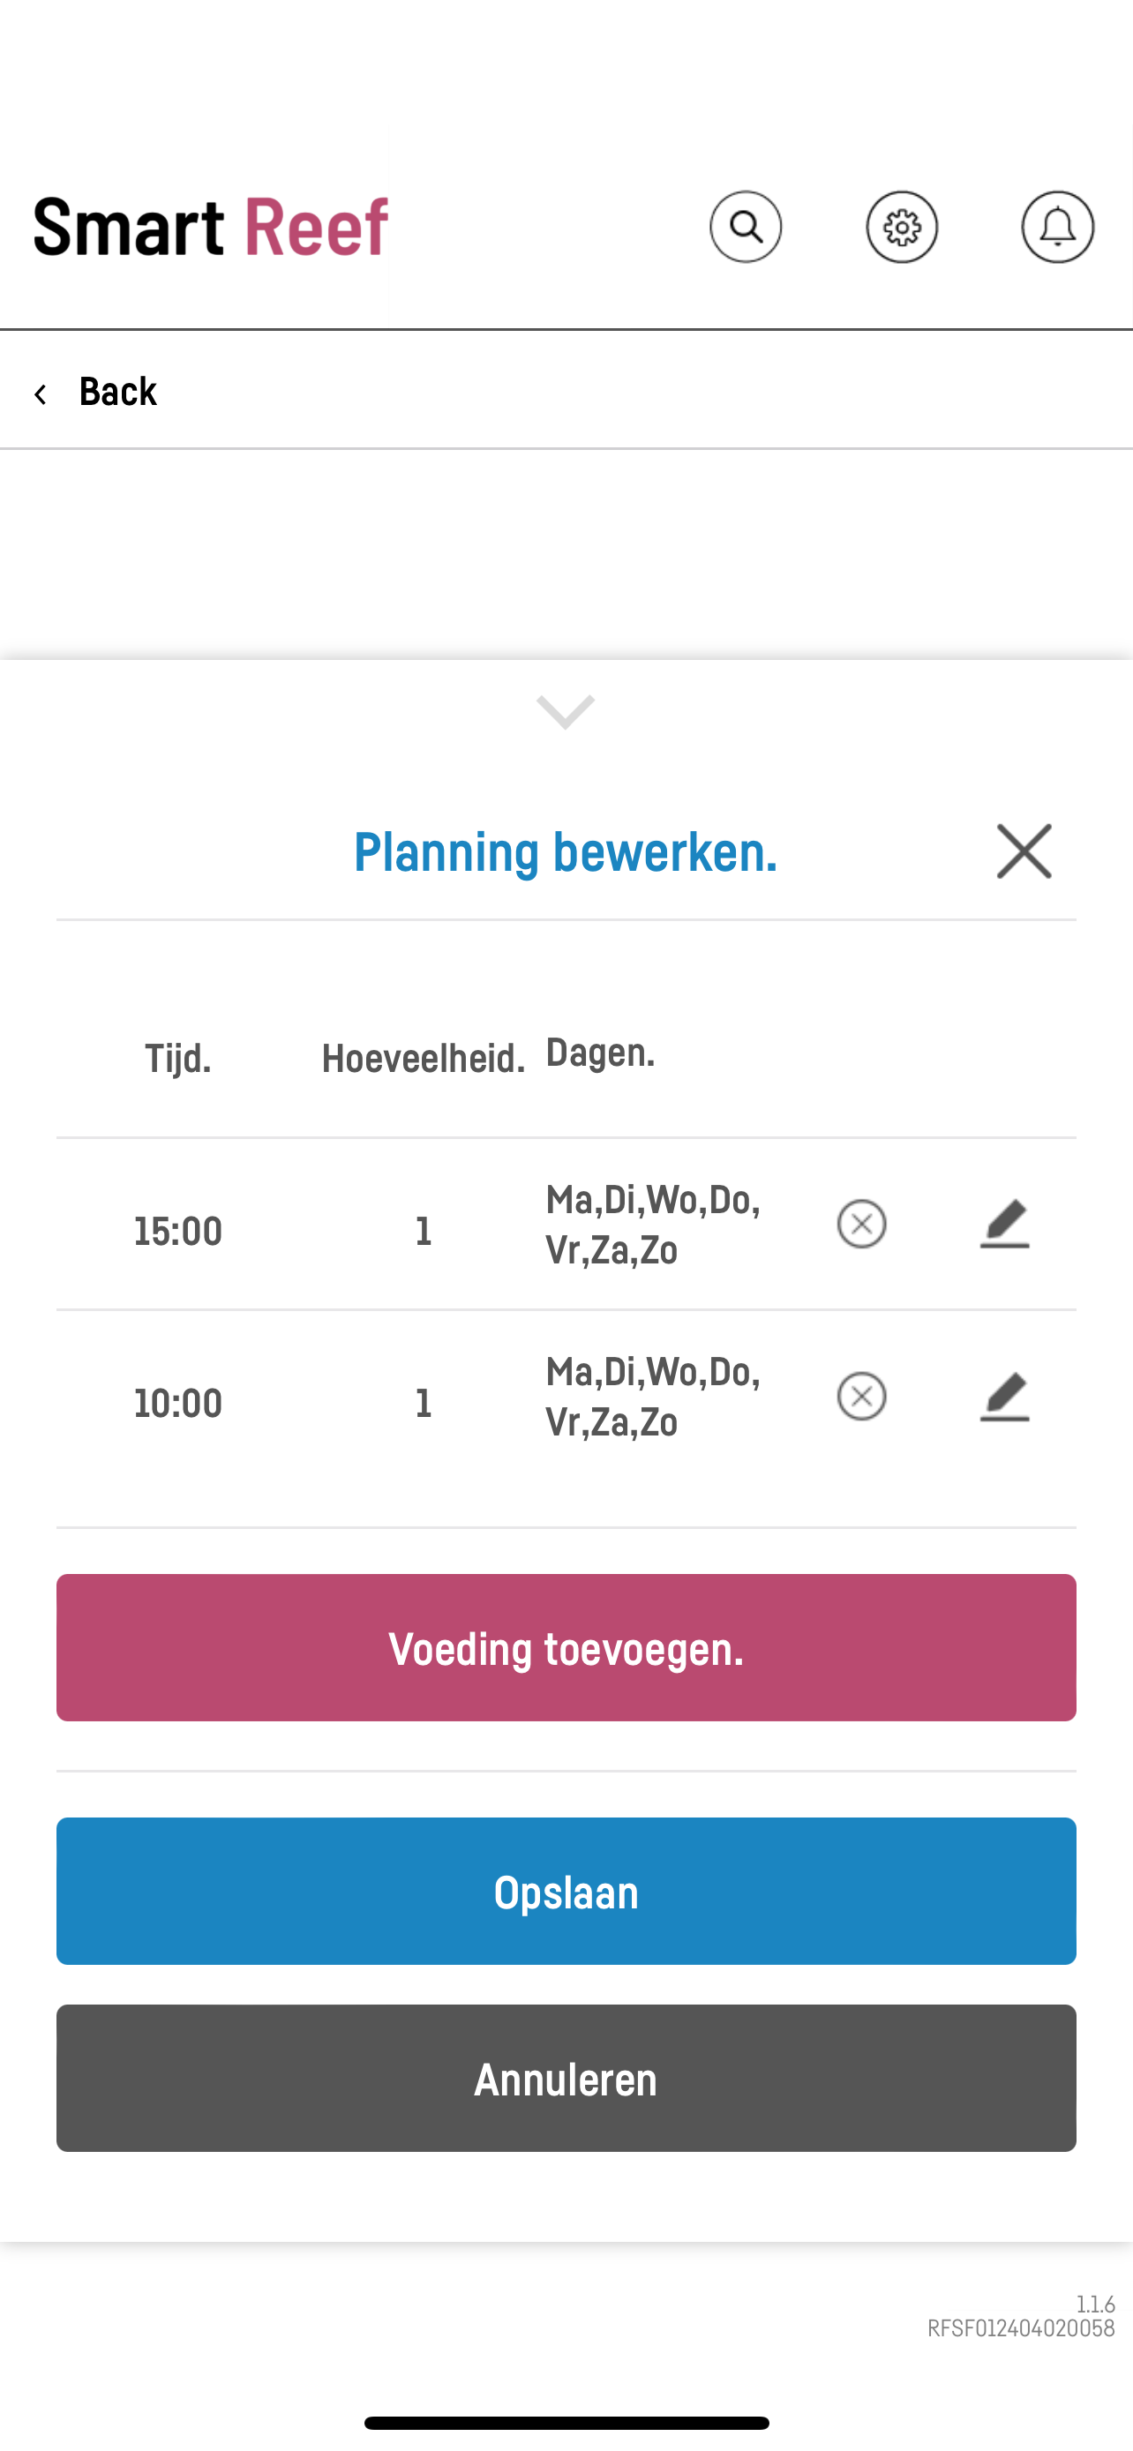Open the search icon in header
The height and width of the screenshot is (2451, 1133).
tap(746, 227)
